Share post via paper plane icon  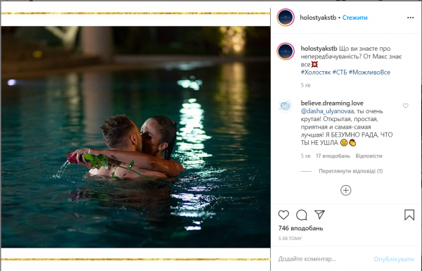320,215
